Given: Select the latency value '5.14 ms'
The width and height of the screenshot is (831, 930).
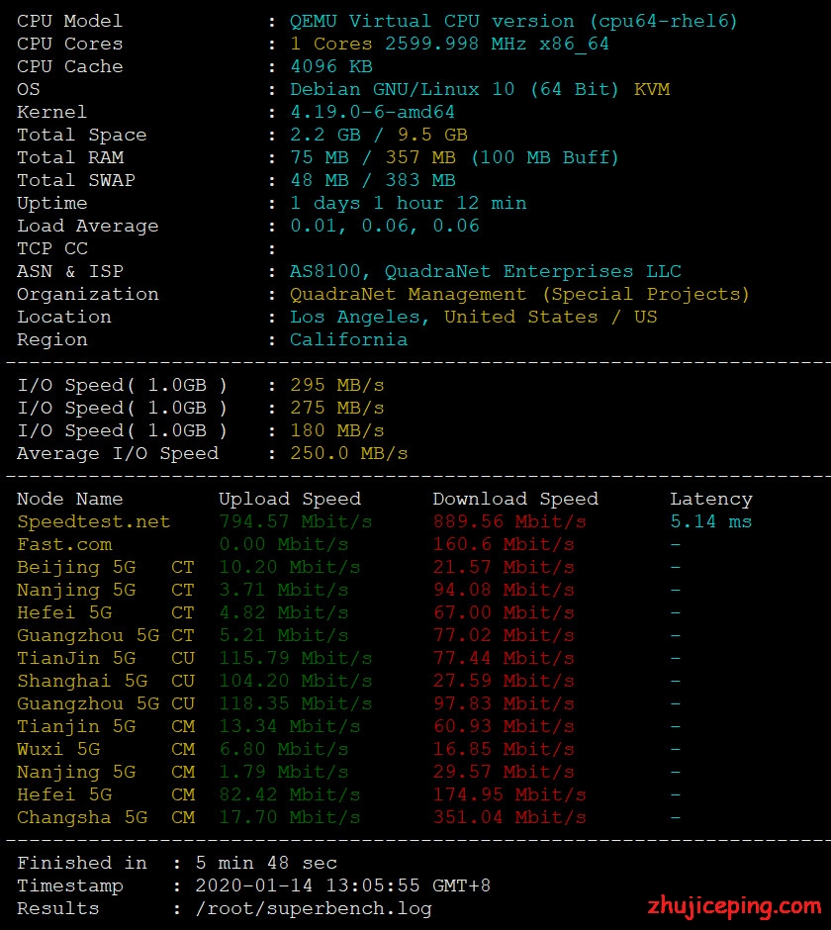Looking at the screenshot, I should [711, 522].
